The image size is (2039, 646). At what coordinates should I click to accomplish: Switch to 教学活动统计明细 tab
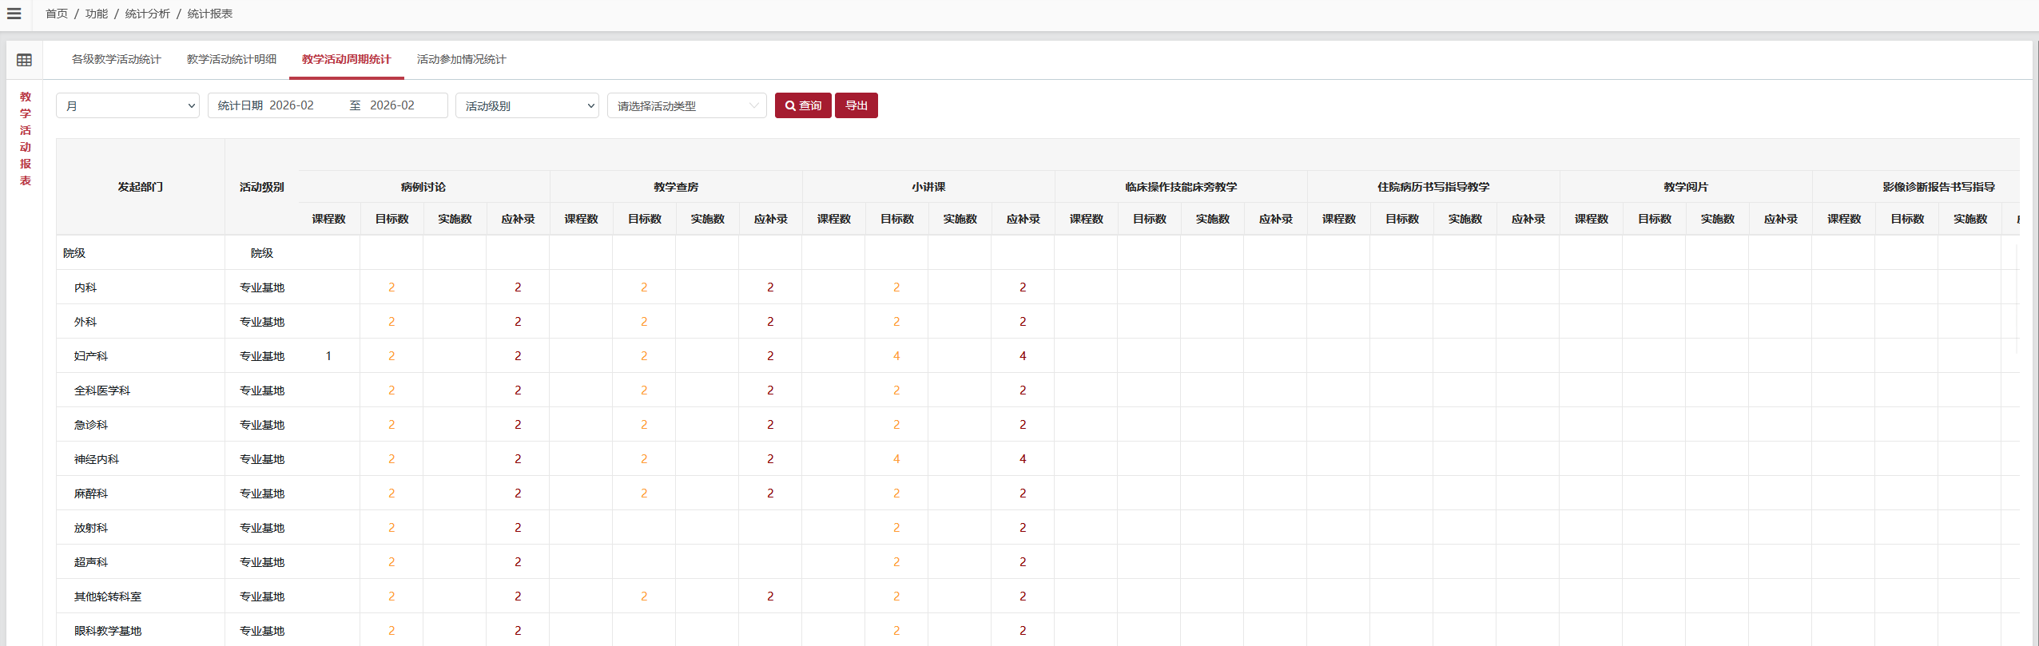click(x=232, y=59)
